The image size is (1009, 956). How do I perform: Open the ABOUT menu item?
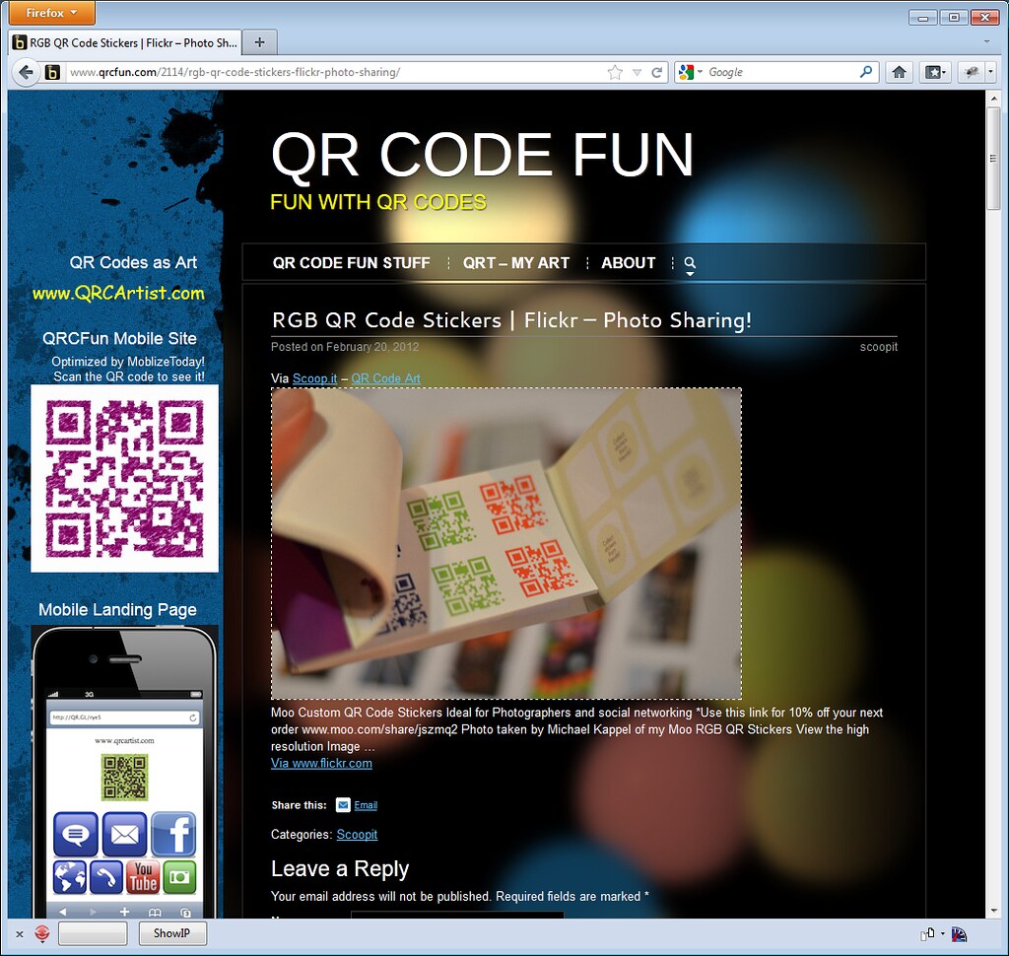628,263
